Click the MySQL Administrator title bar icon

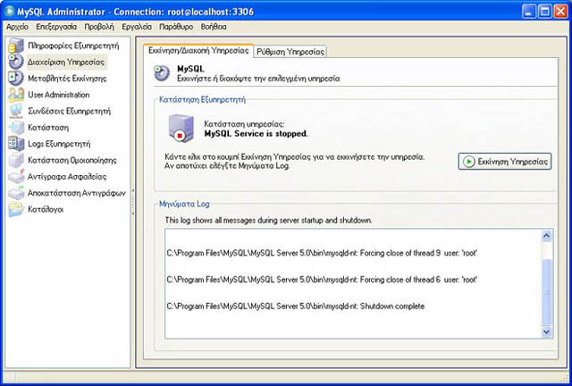[x=9, y=12]
